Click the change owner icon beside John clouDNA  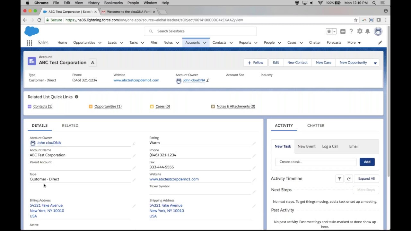point(208,80)
